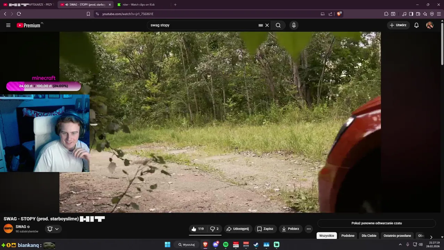Start voice search with the microphone
Screen dimensions: 444x250
294,25
